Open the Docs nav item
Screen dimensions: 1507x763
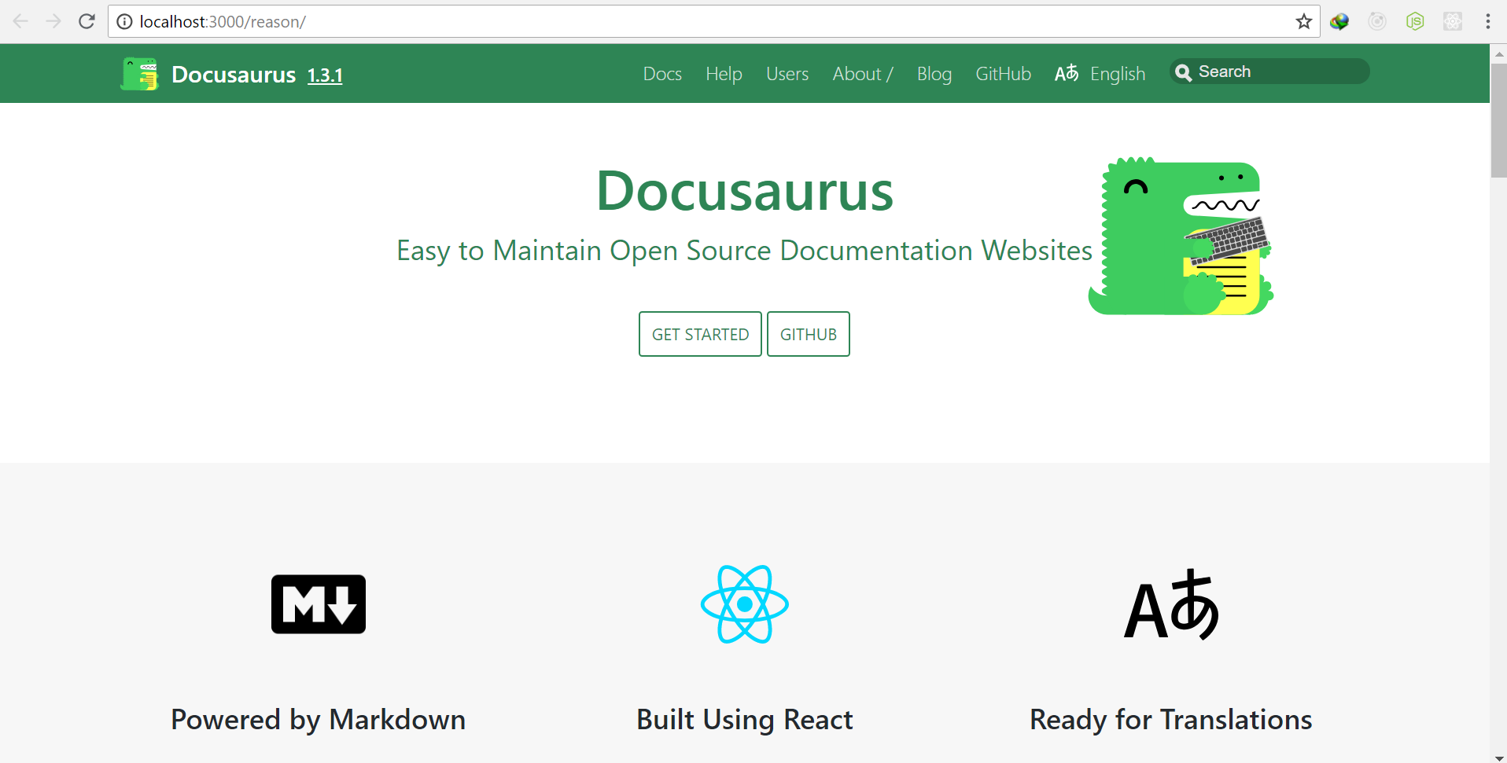pos(662,74)
